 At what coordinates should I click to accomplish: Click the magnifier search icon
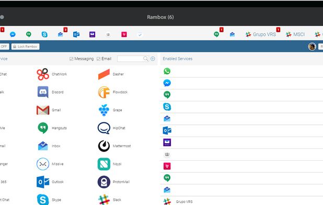pyautogui.click(x=146, y=59)
